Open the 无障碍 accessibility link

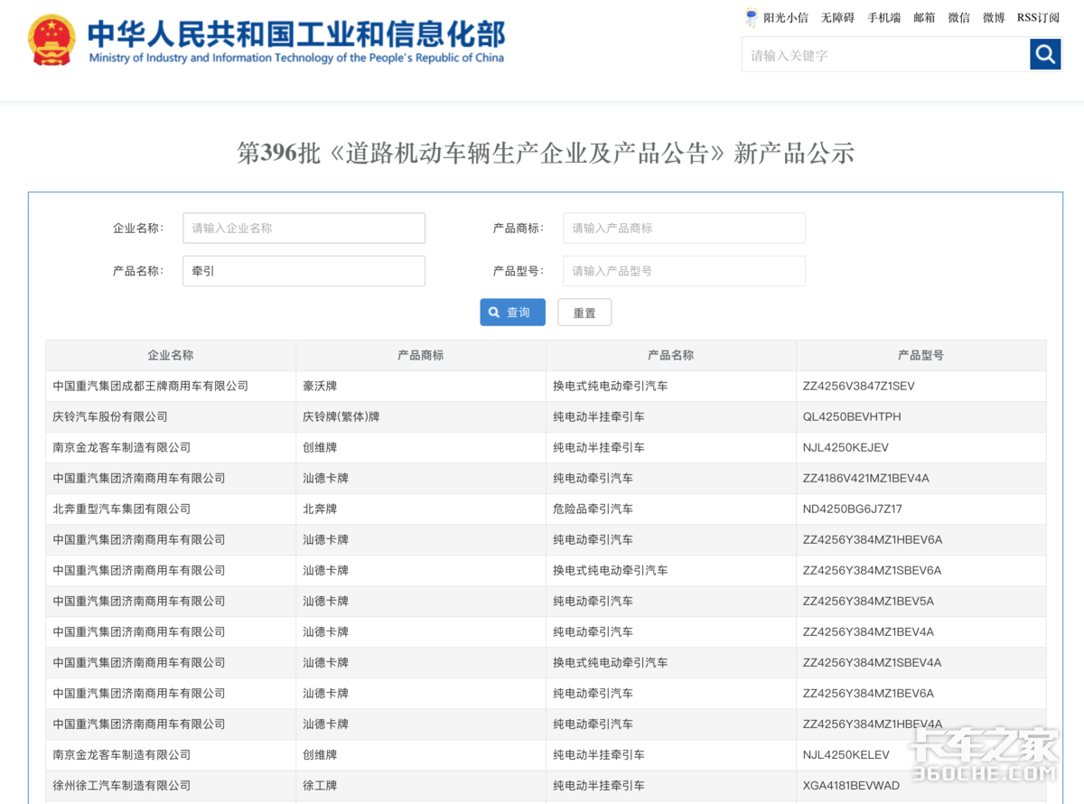tap(837, 17)
